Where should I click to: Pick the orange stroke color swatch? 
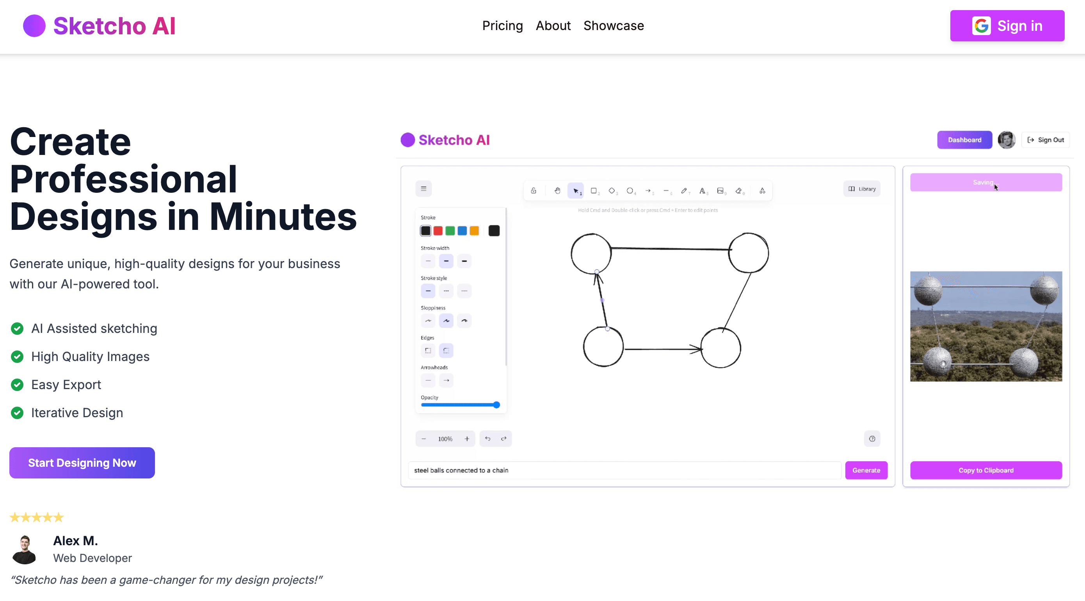pos(474,231)
